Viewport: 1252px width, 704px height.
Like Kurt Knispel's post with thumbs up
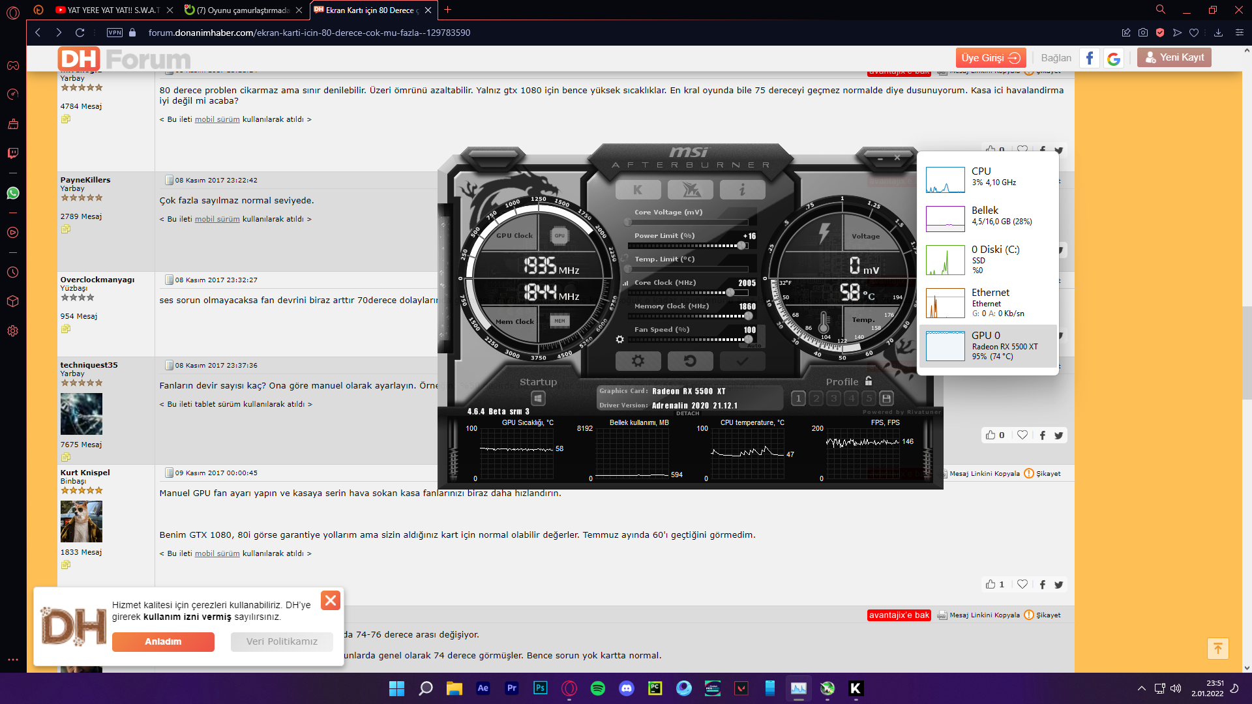click(991, 584)
